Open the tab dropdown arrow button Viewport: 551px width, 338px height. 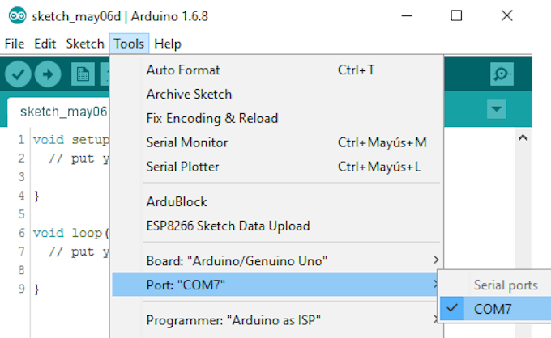[497, 109]
